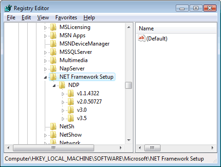The width and height of the screenshot is (221, 167).
Task: Open the Edit menu
Action: coord(26,17)
